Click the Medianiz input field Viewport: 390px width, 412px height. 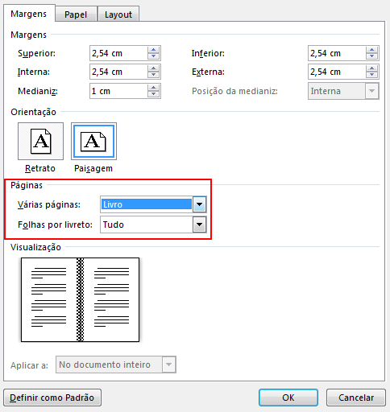tap(118, 91)
